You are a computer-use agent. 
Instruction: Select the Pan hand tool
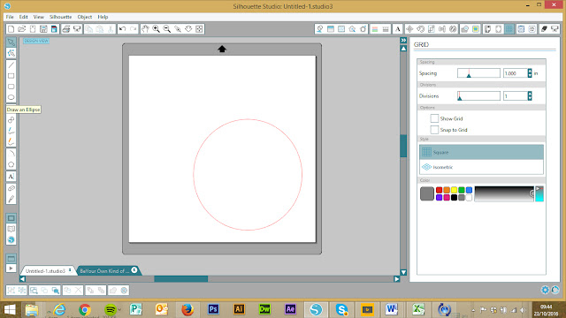145,29
